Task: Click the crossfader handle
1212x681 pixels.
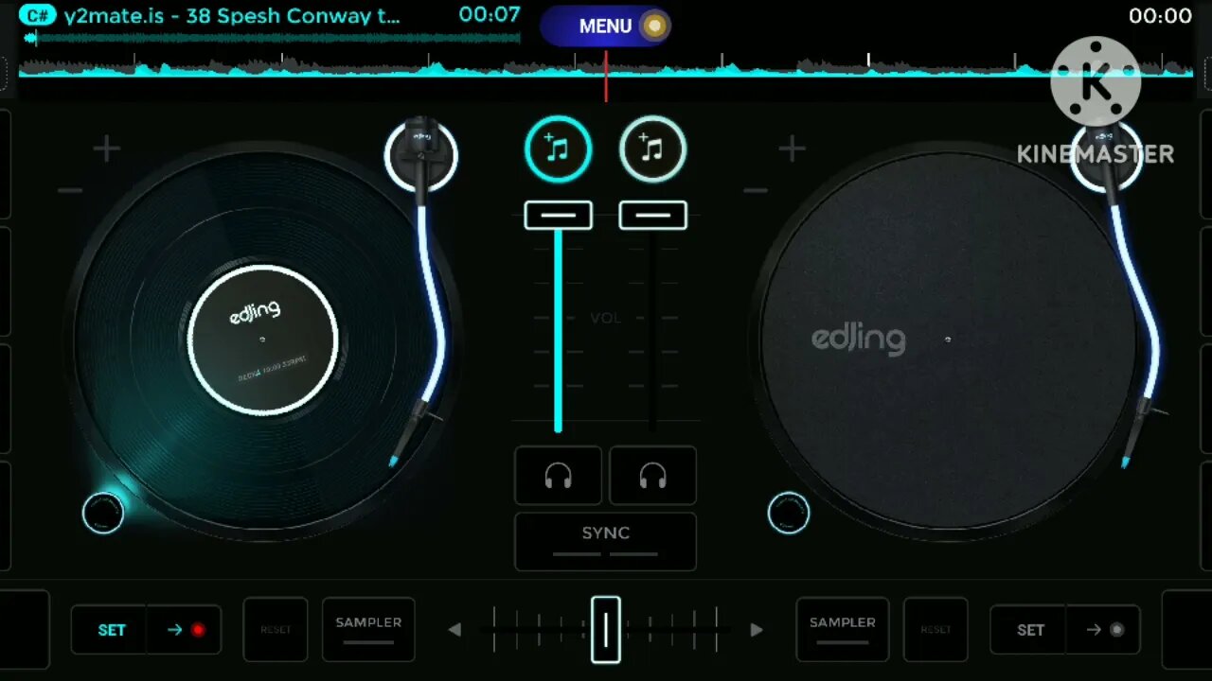Action: (x=606, y=630)
